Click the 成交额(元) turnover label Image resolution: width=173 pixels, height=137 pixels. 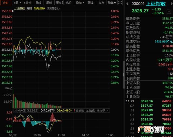tap(53, 8)
